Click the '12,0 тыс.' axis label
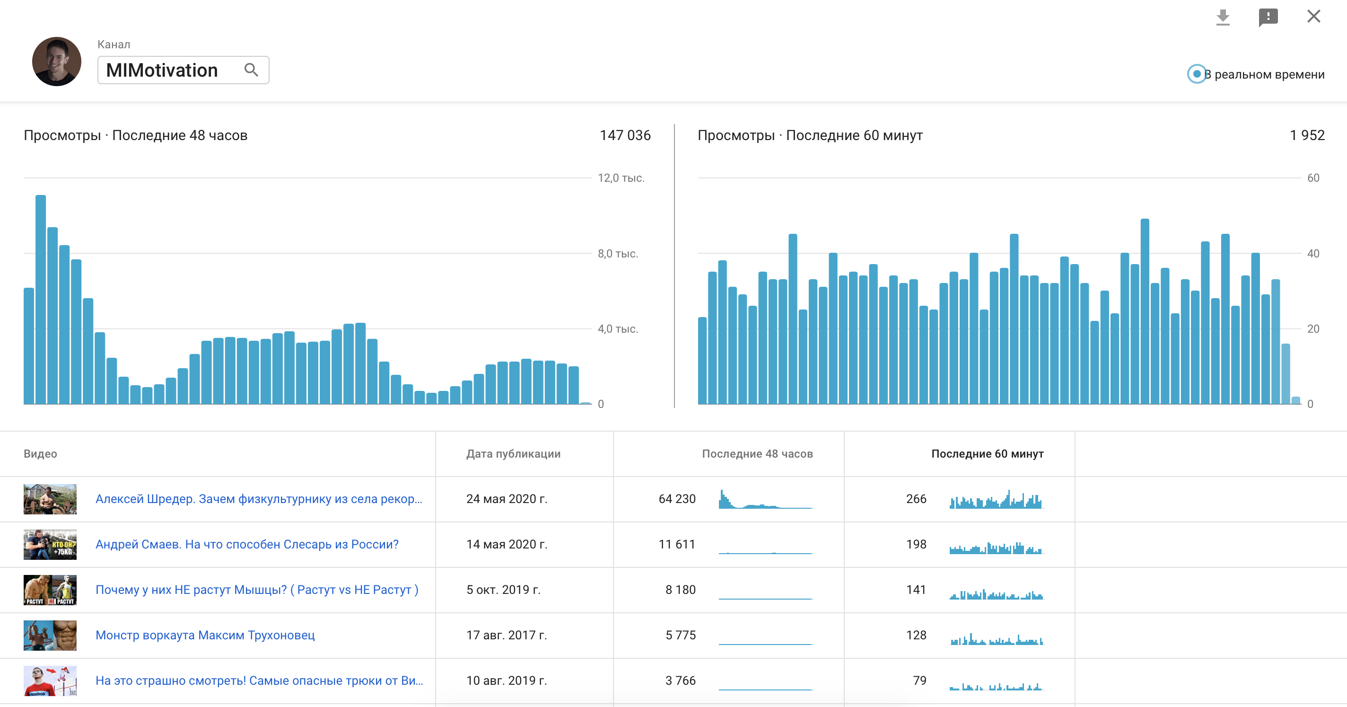Image resolution: width=1347 pixels, height=707 pixels. click(x=621, y=178)
